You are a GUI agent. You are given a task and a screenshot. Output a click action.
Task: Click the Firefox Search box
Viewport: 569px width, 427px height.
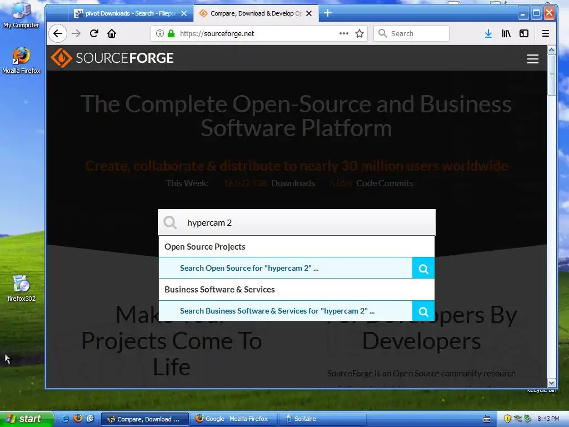(x=411, y=33)
